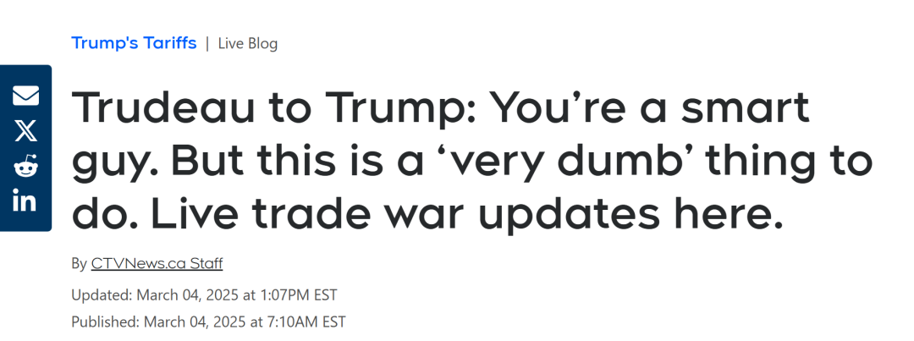Post the article to Reddit
Image resolution: width=914 pixels, height=341 pixels.
(x=25, y=166)
